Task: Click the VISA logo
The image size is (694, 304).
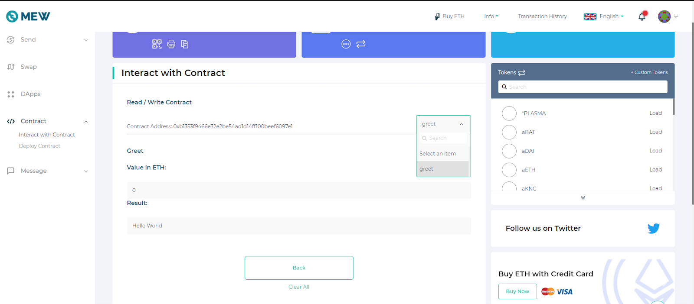Action: click(565, 292)
